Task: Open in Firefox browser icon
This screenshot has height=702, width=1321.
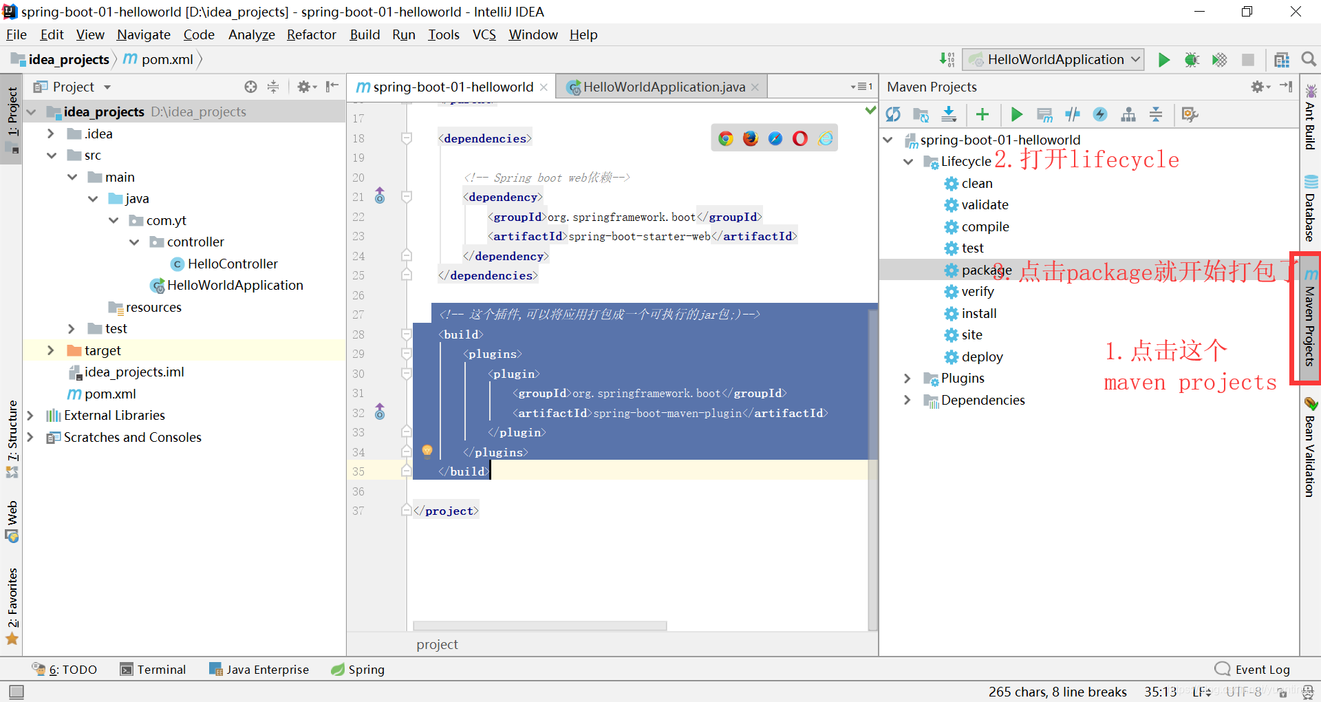Action: (x=750, y=138)
